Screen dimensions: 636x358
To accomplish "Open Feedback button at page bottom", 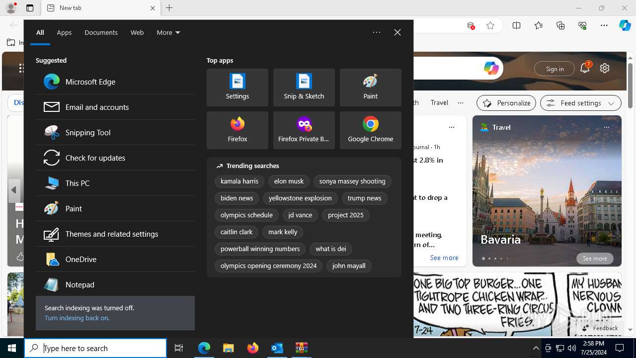I will coord(599,328).
